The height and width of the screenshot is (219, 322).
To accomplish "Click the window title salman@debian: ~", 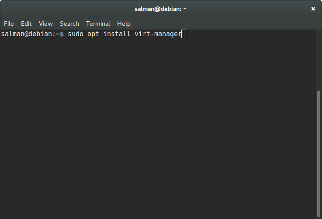I will tap(160, 9).
